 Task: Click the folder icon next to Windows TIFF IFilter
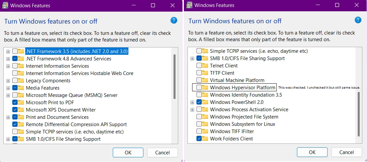pyautogui.click(x=205, y=131)
